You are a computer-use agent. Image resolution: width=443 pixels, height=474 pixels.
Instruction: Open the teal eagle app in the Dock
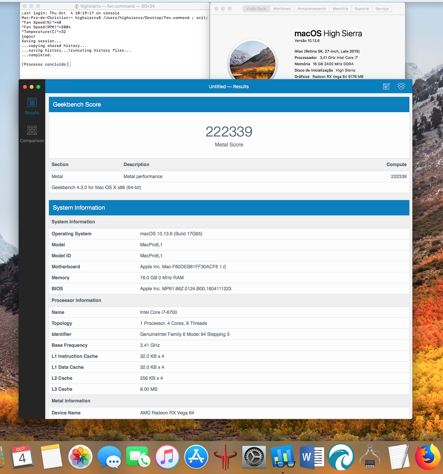click(x=341, y=457)
